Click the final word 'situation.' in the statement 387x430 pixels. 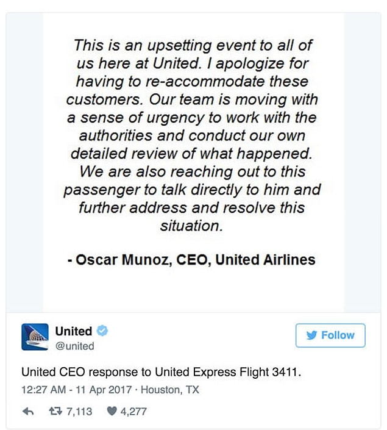pyautogui.click(x=191, y=226)
